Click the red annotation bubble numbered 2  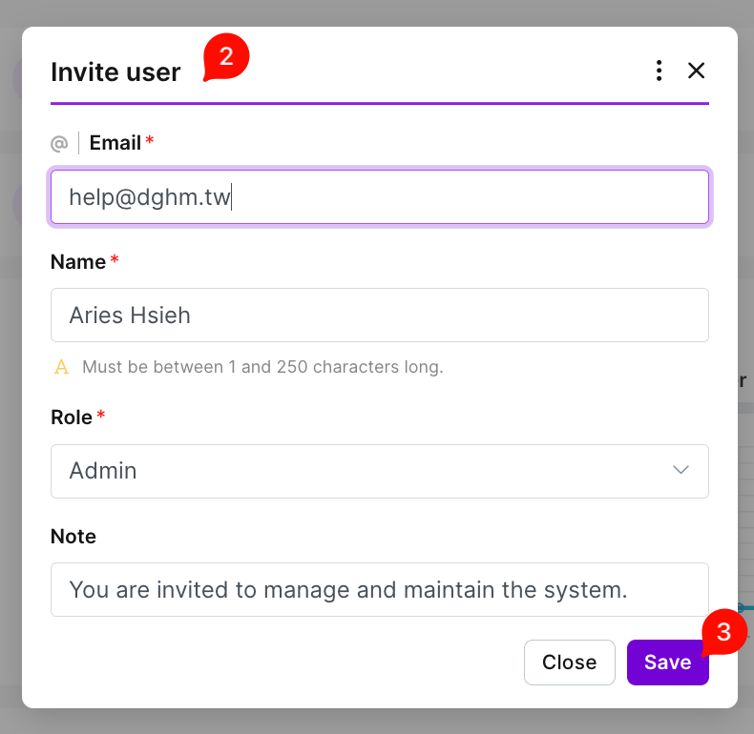click(226, 57)
